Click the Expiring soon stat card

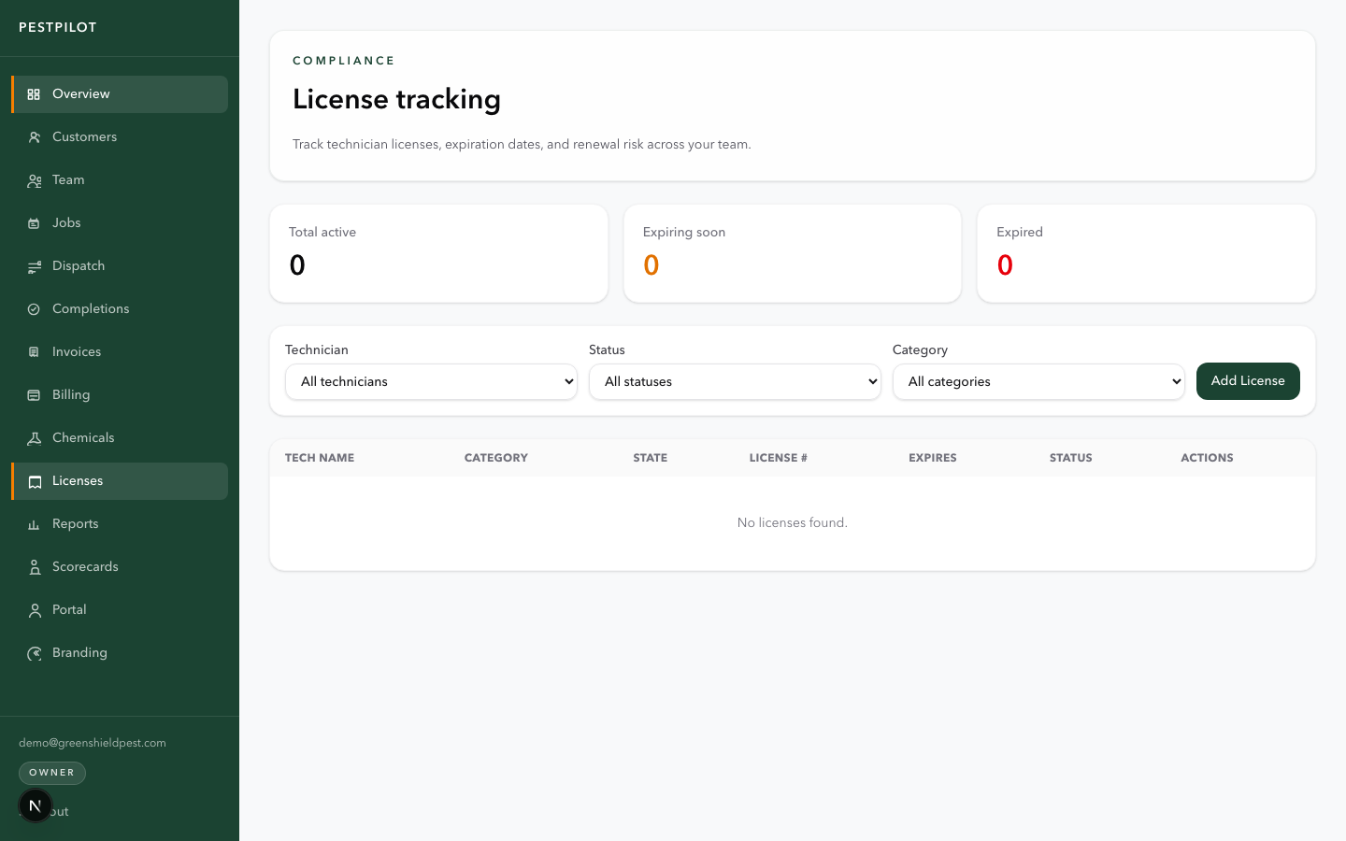pyautogui.click(x=793, y=253)
